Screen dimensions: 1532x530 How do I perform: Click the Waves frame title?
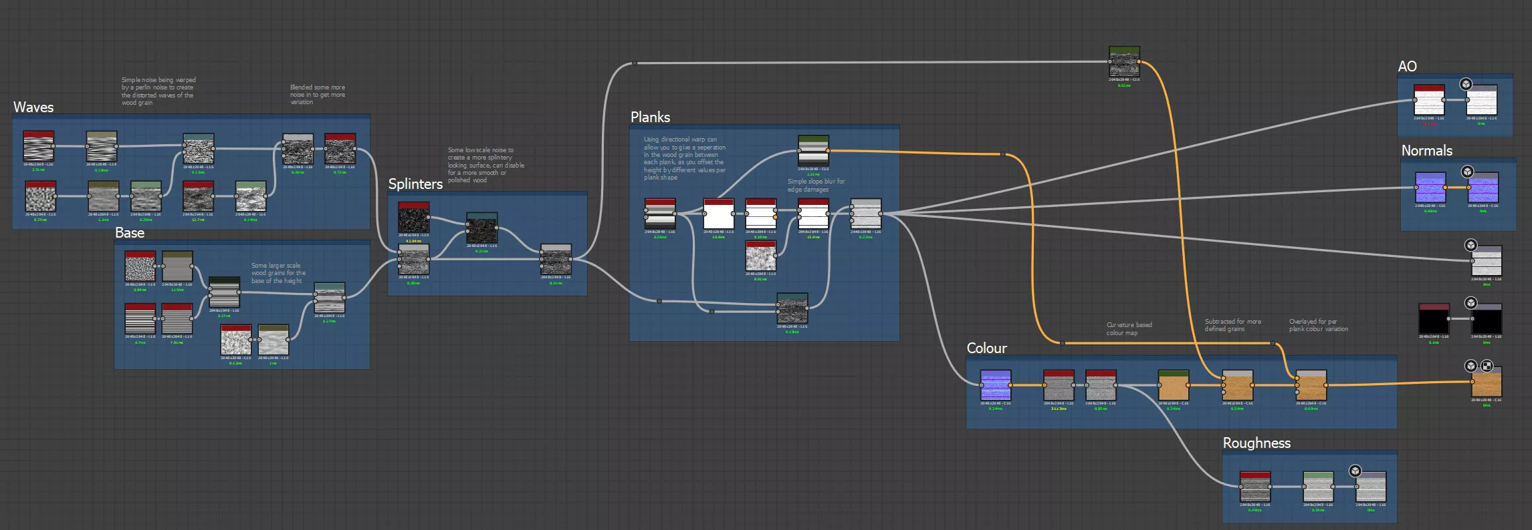click(33, 107)
